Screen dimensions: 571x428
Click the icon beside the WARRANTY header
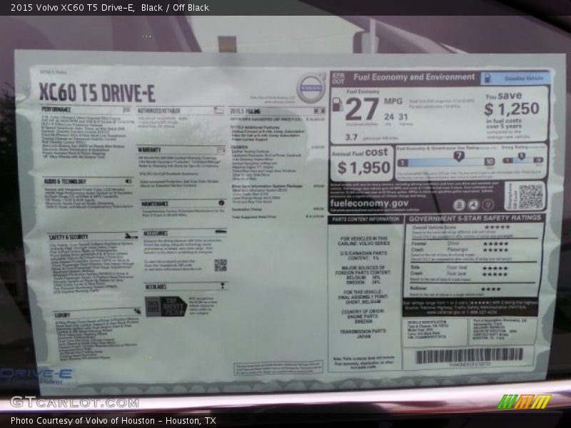221,150
